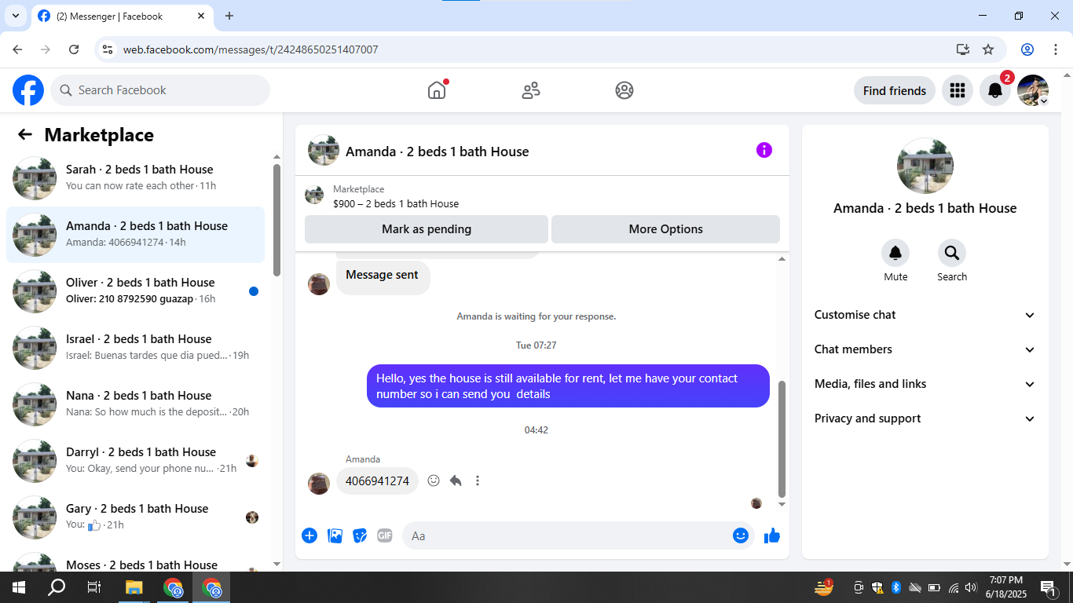1073x603 pixels.
Task: Open the $900 – 2 beds 1 bath House listing
Action: (x=396, y=203)
